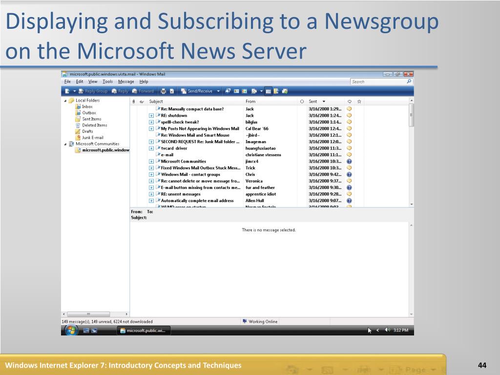Click the search magnifier icon
The image size is (500, 375).
coord(409,82)
